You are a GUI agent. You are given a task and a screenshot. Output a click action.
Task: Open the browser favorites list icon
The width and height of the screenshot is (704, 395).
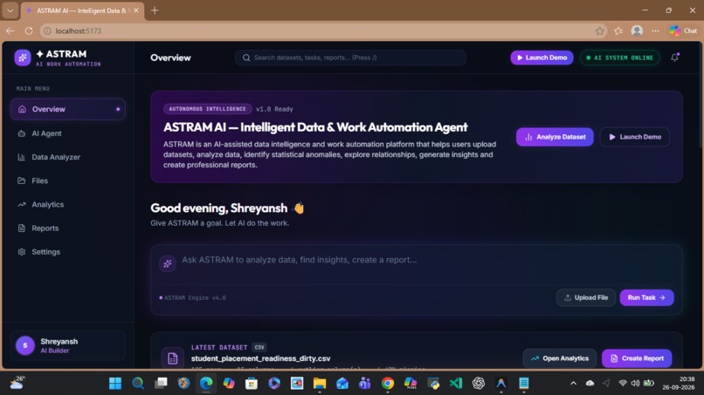click(x=618, y=31)
